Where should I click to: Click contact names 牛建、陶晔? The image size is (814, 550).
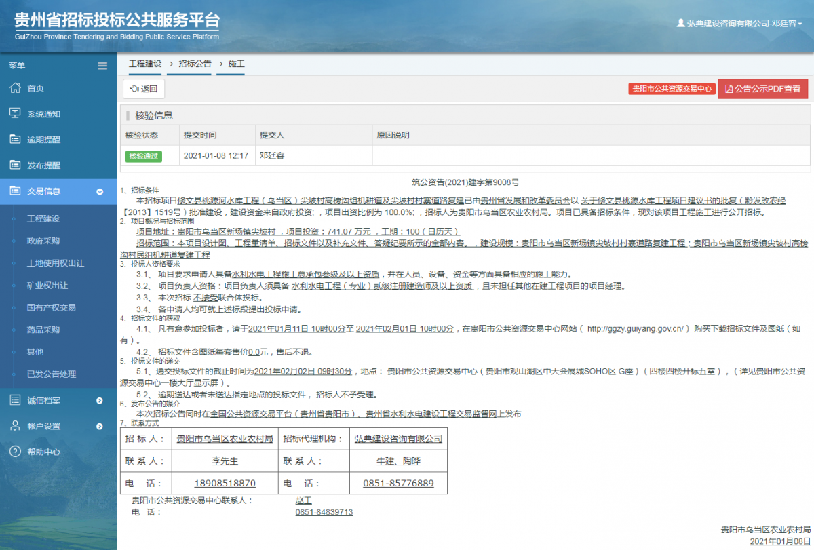pyautogui.click(x=398, y=461)
